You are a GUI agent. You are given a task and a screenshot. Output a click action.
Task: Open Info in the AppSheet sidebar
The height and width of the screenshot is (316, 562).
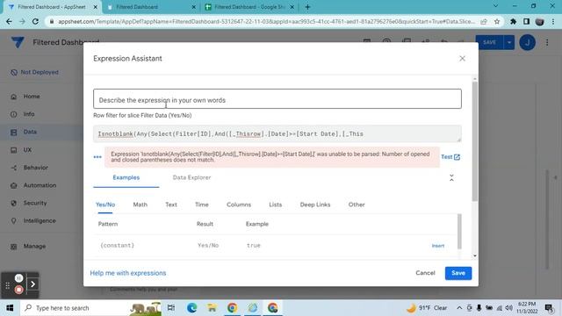(x=29, y=114)
